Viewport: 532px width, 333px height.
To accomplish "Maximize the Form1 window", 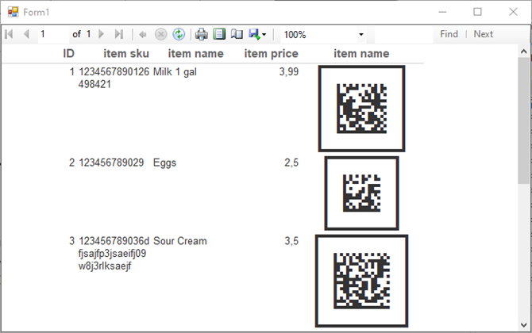I will pyautogui.click(x=477, y=12).
